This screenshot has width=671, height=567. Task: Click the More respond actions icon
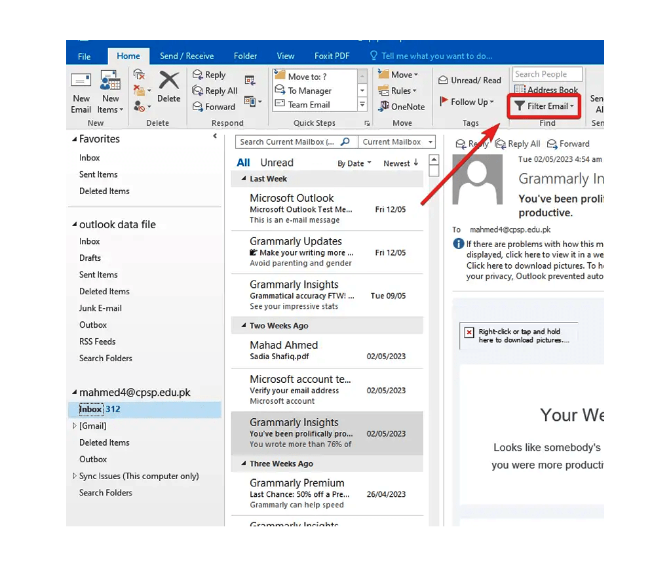(x=252, y=102)
